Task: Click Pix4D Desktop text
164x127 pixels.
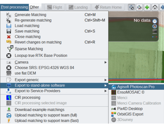Action: coord(130,109)
